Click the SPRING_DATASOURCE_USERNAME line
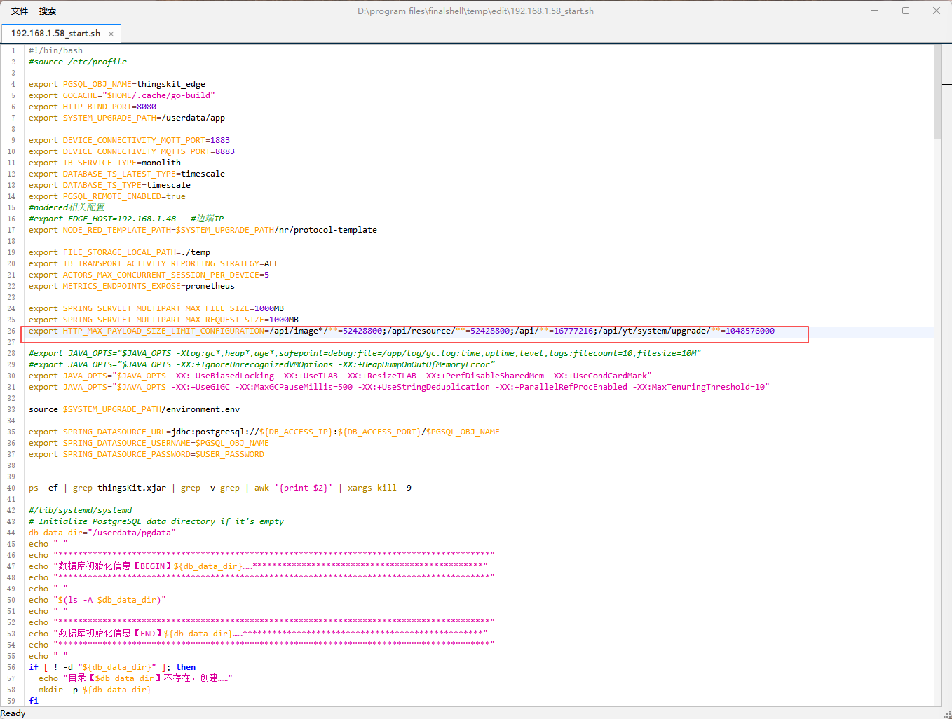This screenshot has width=952, height=719. [149, 443]
